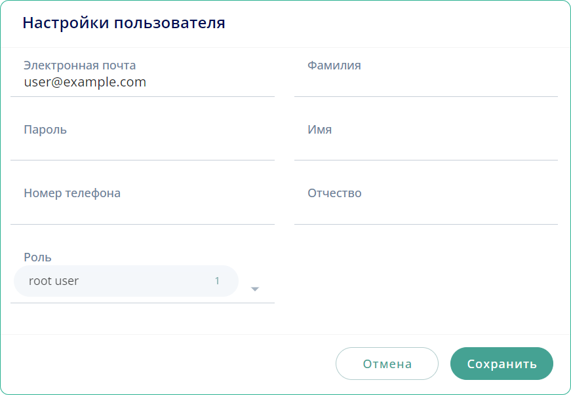Viewport: 571px width, 395px height.
Task: Focus the Пароль input field
Action: [142, 147]
